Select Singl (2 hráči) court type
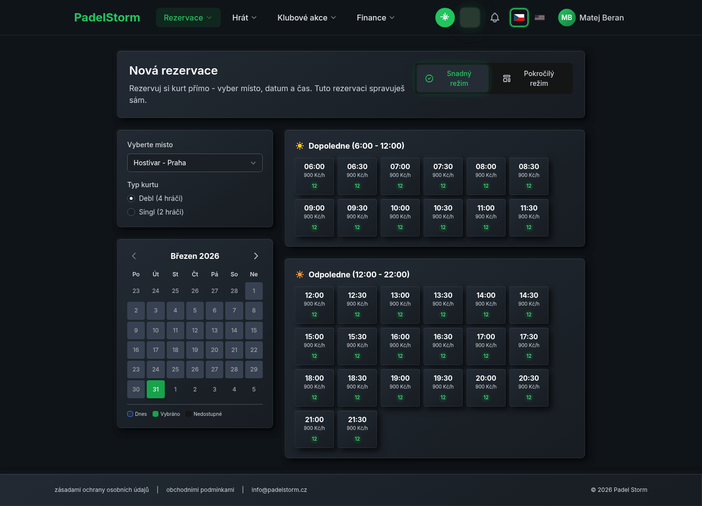 (156, 212)
